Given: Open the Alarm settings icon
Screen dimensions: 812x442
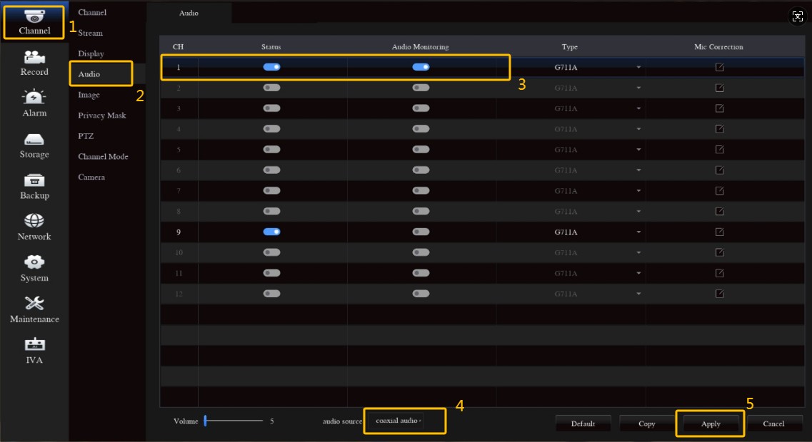Looking at the screenshot, I should 34,98.
